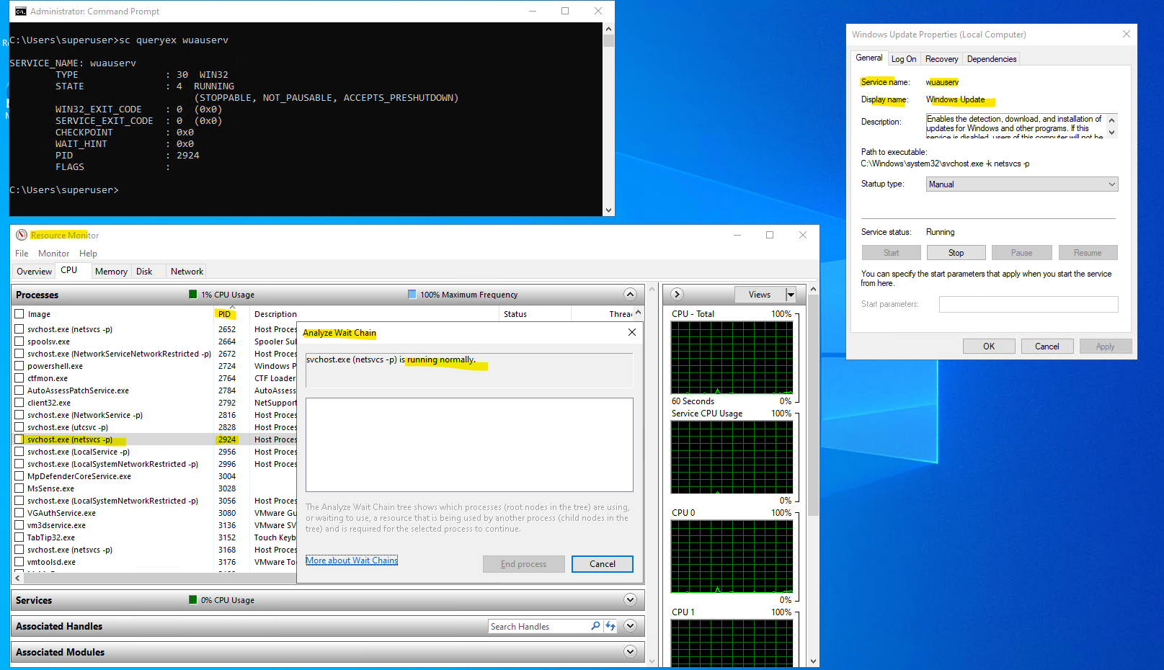Check the spoolsv.exe process checkbox
1164x670 pixels.
coord(19,341)
